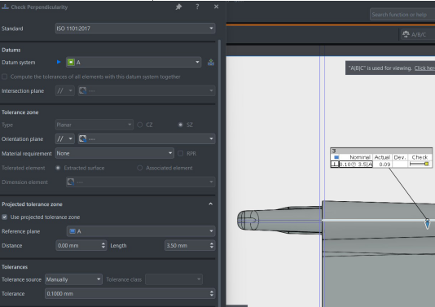
Task: Select Associated element radio option
Action: [x=140, y=168]
